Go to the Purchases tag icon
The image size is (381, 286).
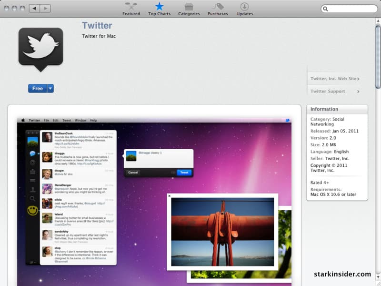(218, 7)
